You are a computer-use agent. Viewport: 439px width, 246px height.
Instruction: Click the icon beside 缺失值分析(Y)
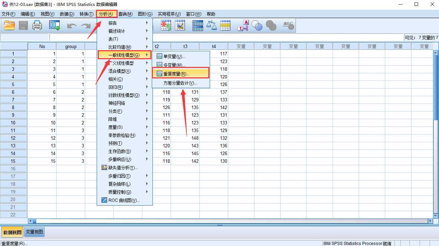coord(104,168)
